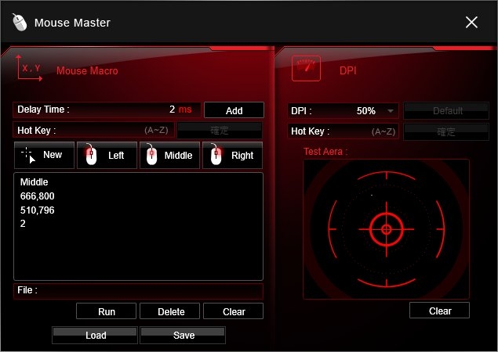Select the '510,796' coordinate line
The width and height of the screenshot is (498, 352).
click(37, 210)
